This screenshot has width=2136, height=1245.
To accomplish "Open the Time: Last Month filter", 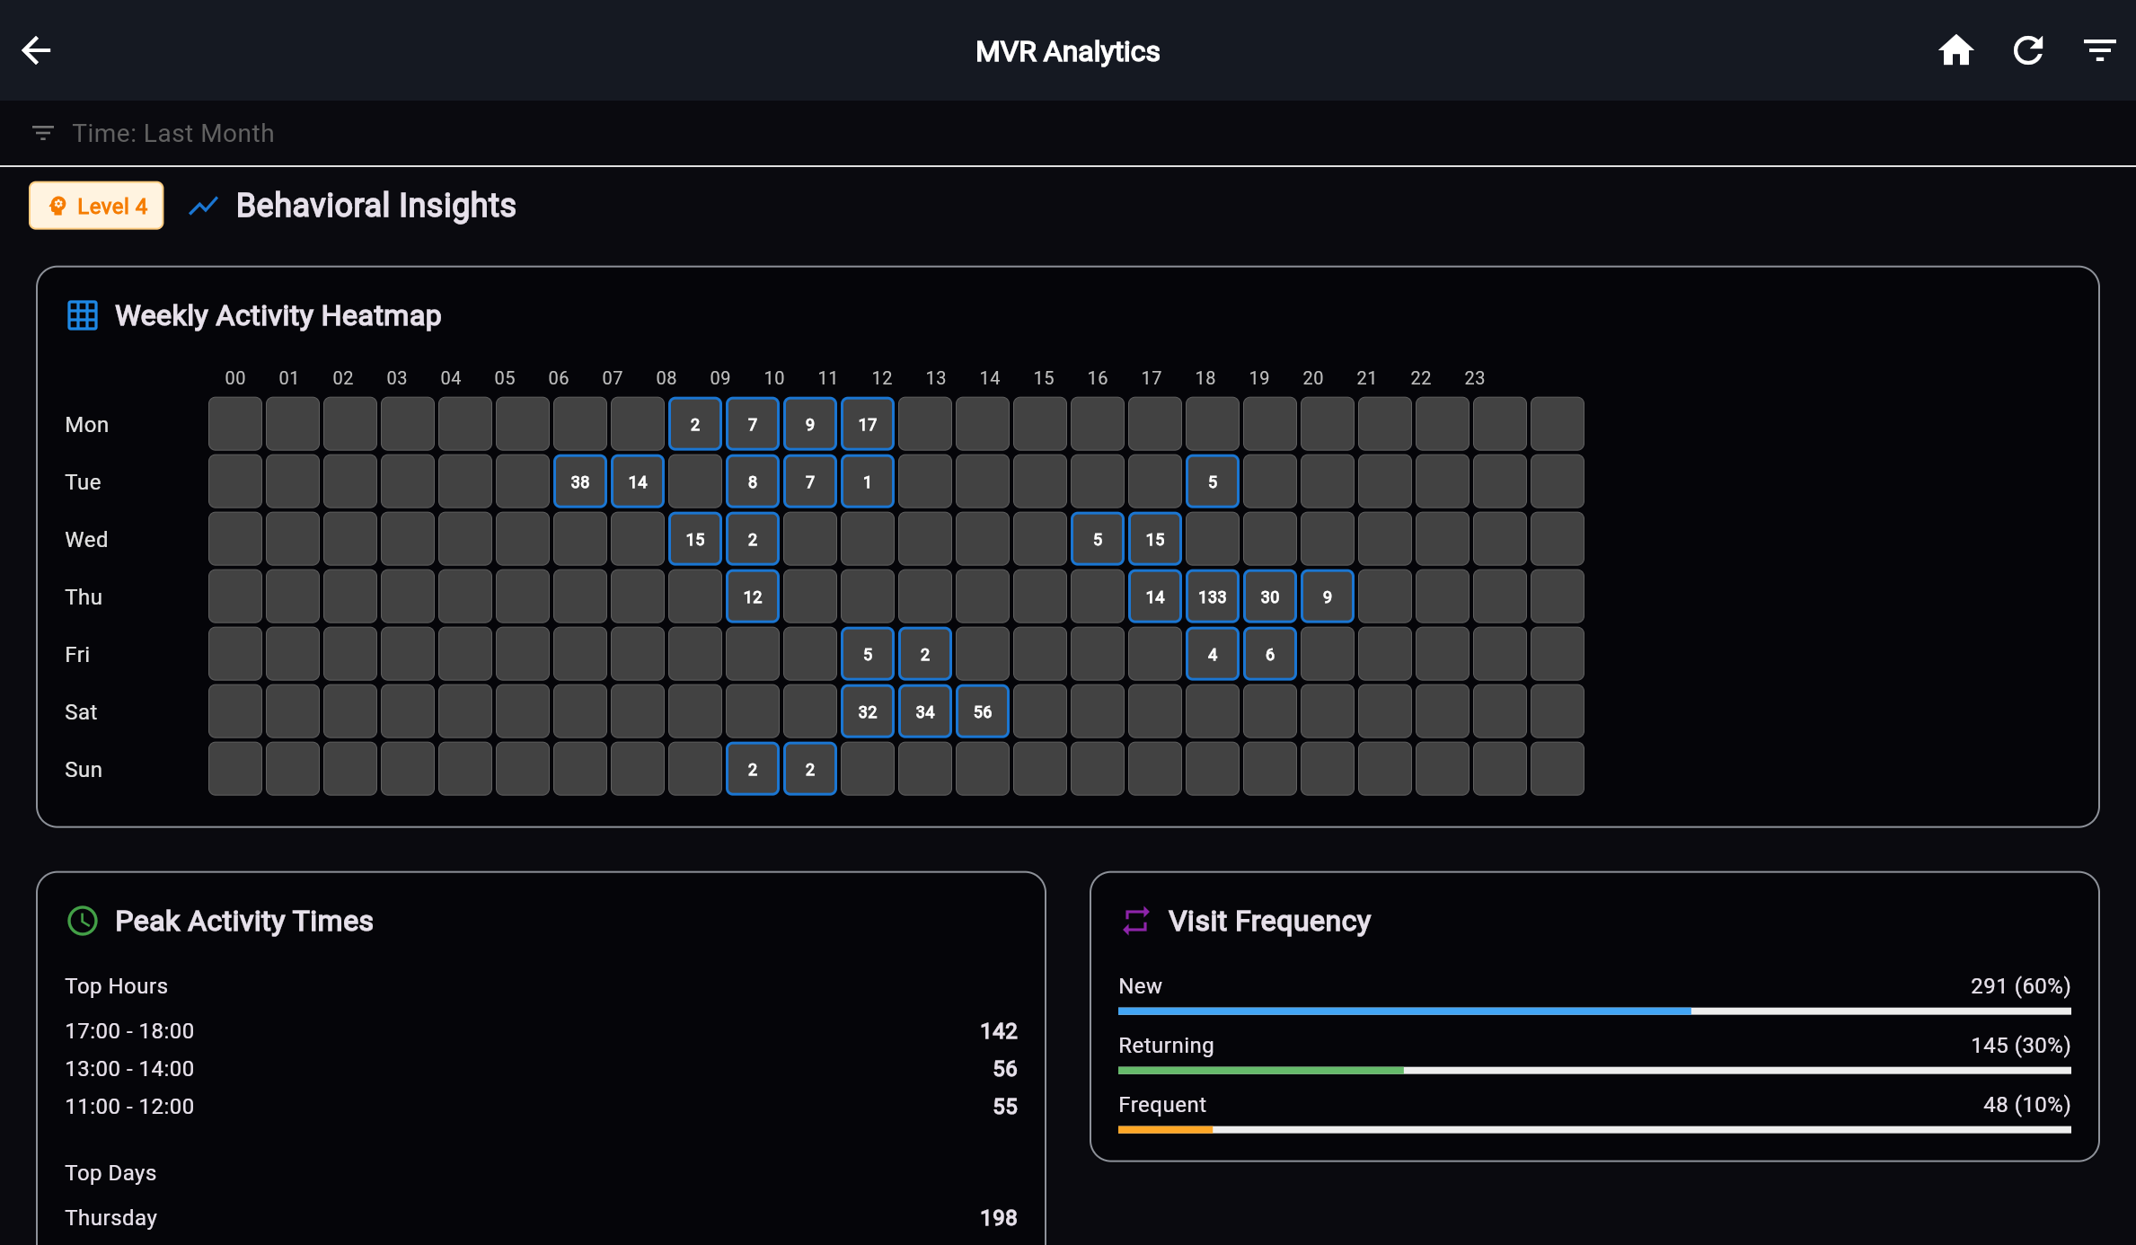I will [173, 132].
